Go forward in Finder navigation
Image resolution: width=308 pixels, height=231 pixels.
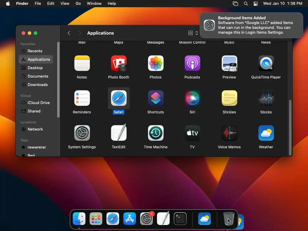[x=80, y=33]
